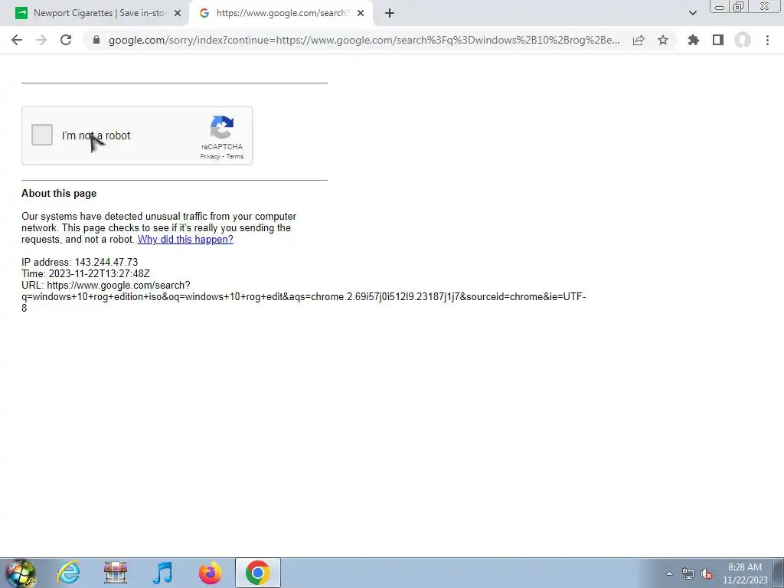
Task: Minimize the Chrome window
Action: pyautogui.click(x=720, y=7)
